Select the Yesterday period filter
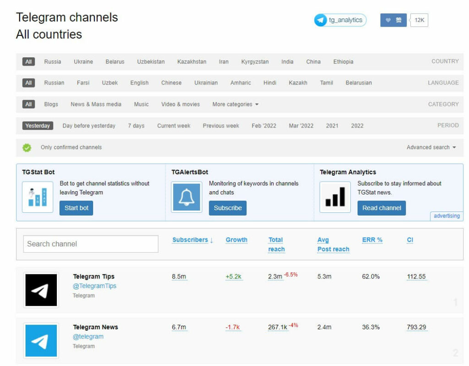The image size is (469, 366). [x=38, y=126]
